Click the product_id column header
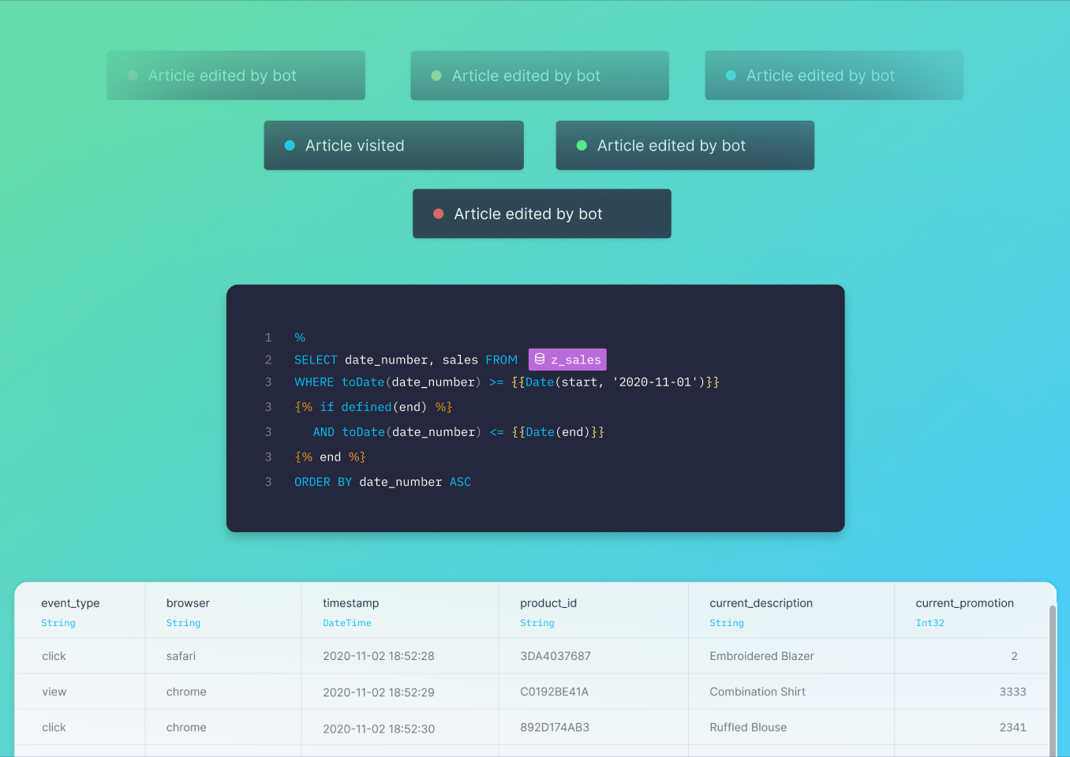Screen dimensions: 1070x757 pyautogui.click(x=548, y=603)
